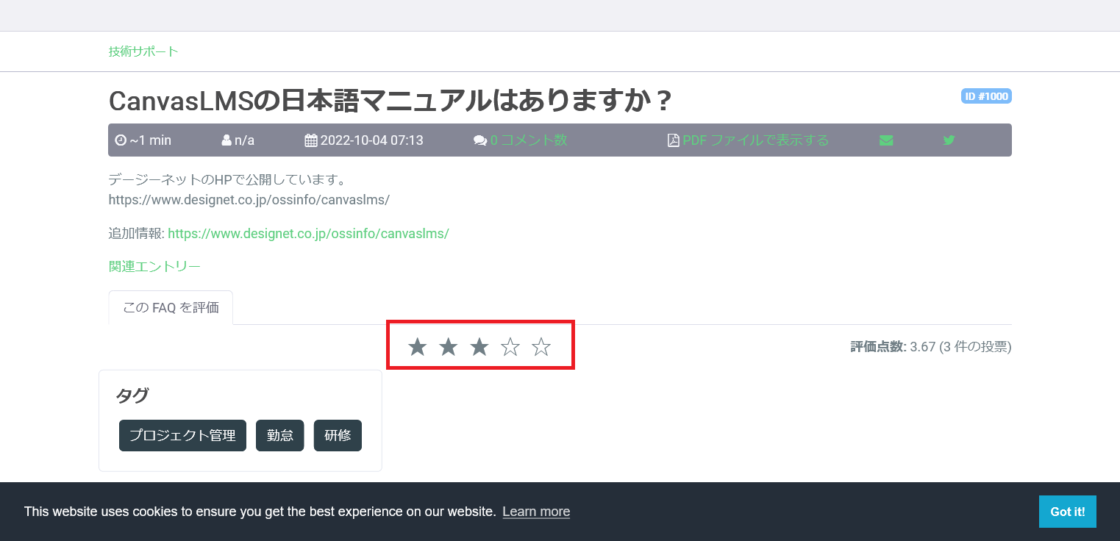Click the 研修 tag
This screenshot has width=1120, height=541.
pyautogui.click(x=338, y=435)
